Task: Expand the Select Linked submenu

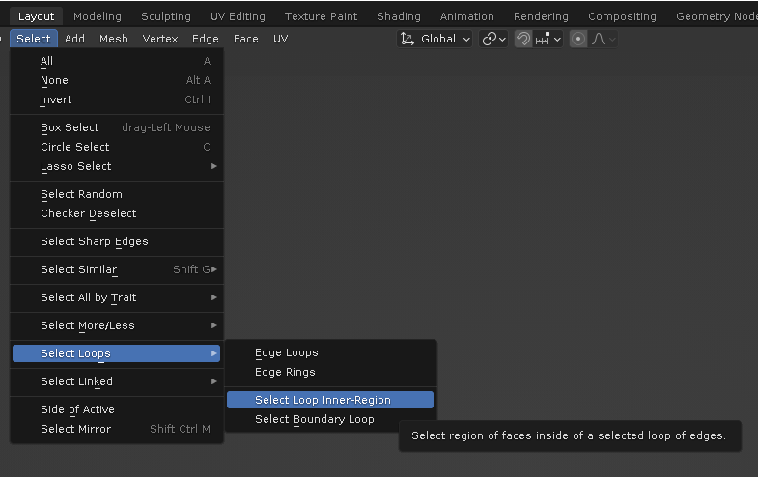Action: 117,381
